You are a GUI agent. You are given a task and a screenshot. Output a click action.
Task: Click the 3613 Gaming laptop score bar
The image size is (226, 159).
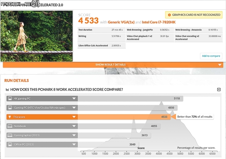coord(114,135)
